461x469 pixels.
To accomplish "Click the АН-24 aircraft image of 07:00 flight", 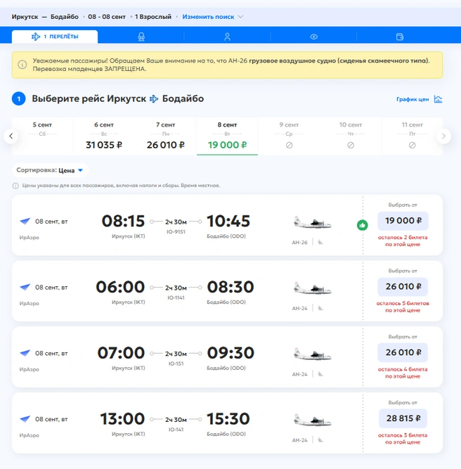I will click(x=313, y=354).
